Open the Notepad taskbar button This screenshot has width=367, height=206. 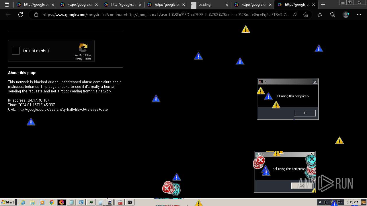pos(71,202)
